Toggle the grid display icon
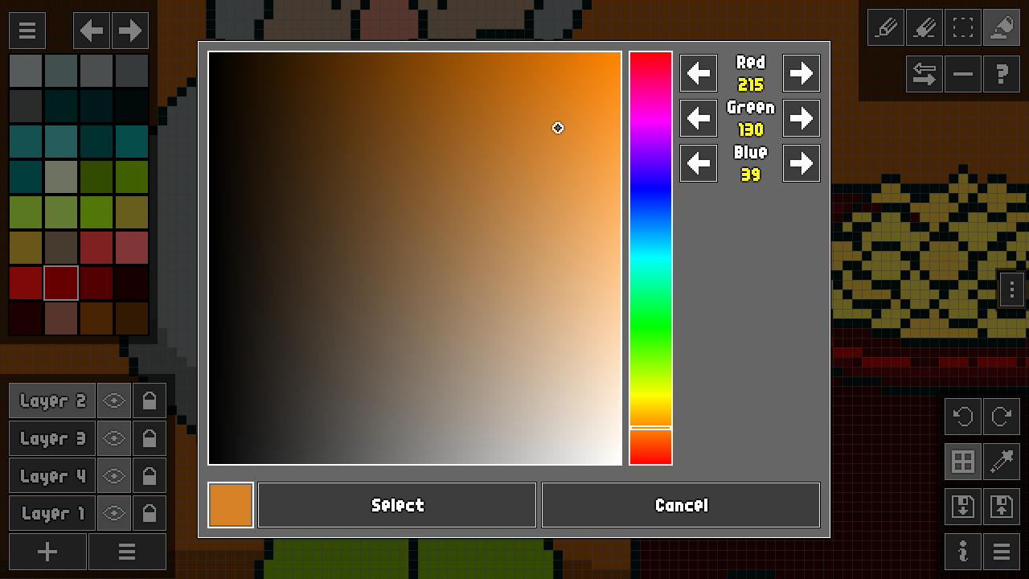The width and height of the screenshot is (1029, 579). pos(962,462)
